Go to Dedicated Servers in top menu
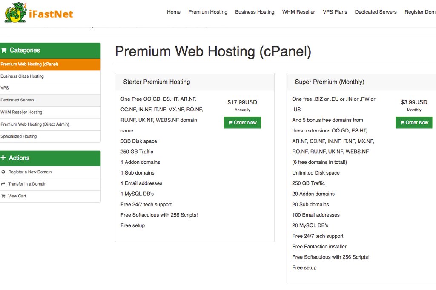Screen dimensions: 436x290 (x=376, y=12)
